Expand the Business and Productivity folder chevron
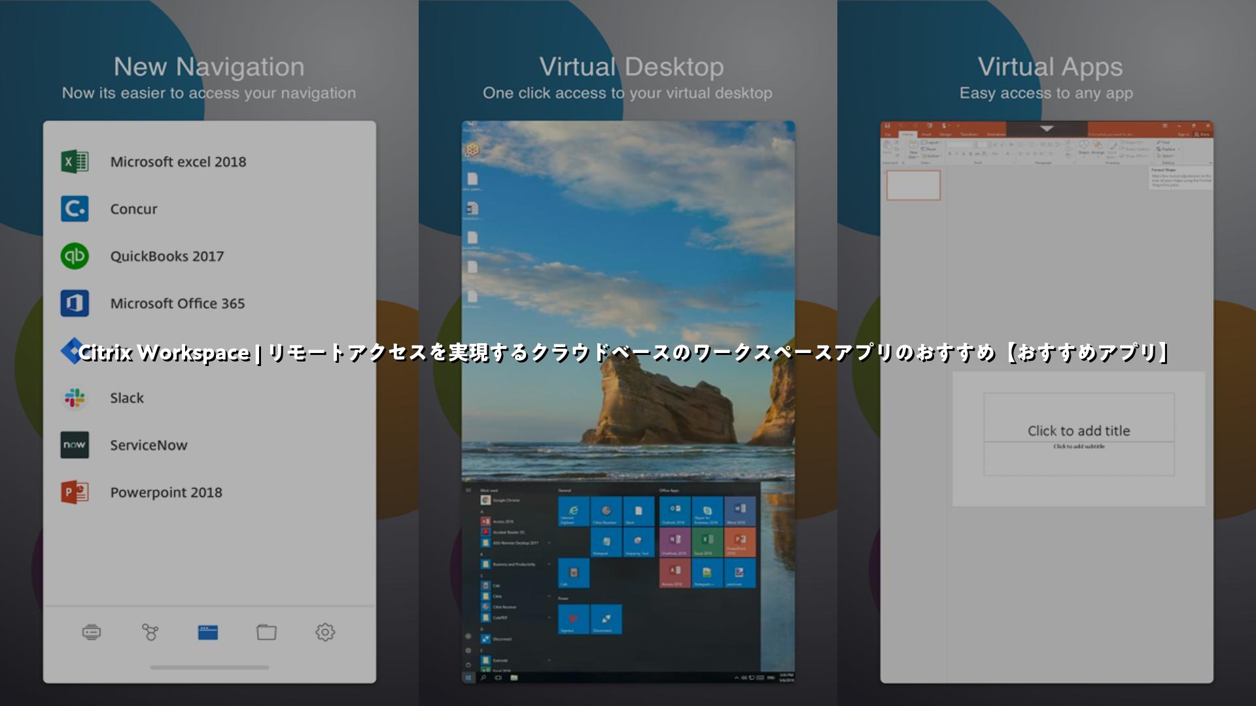The width and height of the screenshot is (1256, 706). (x=549, y=564)
